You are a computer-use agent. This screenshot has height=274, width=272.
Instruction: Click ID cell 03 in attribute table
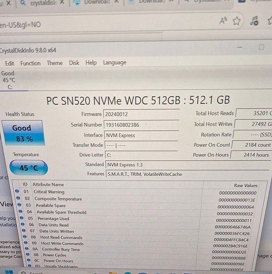(x=28, y=205)
